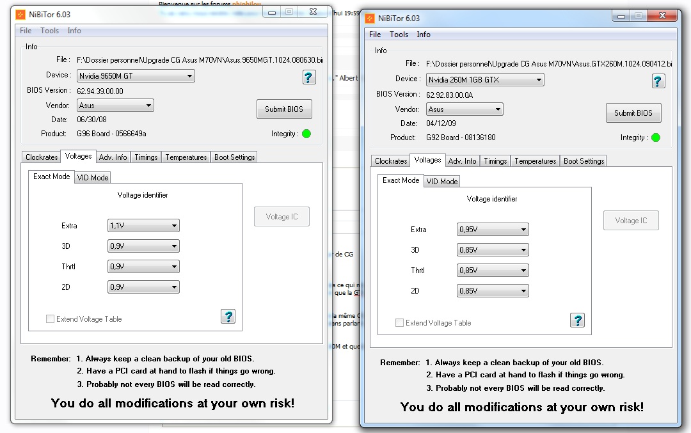Open voltage help icon in the 260M GTX window
The width and height of the screenshot is (691, 433).
(577, 320)
